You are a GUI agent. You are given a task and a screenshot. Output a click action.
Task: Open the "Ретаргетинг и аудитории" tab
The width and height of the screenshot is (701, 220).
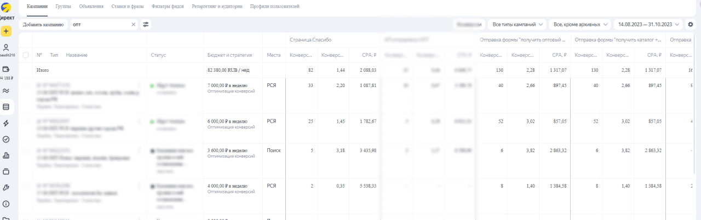217,7
